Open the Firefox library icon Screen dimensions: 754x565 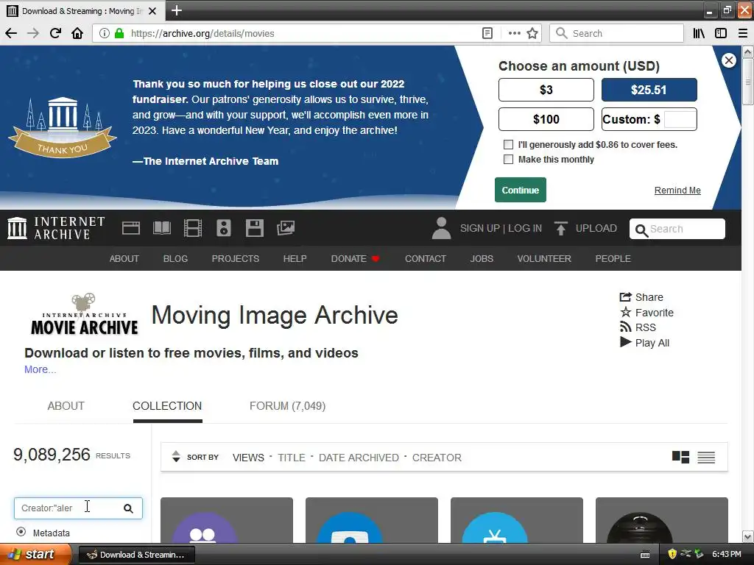coord(699,33)
